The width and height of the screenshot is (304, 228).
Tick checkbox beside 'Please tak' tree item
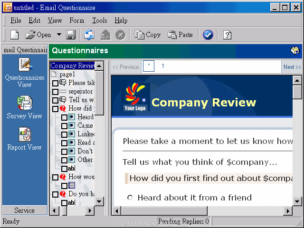[56, 83]
